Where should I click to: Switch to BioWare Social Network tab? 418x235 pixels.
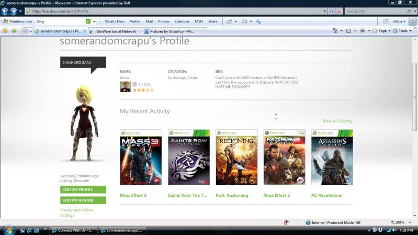click(116, 31)
